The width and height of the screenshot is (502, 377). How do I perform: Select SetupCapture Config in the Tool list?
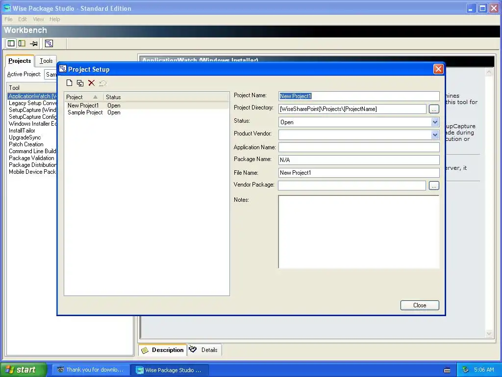tap(32, 117)
